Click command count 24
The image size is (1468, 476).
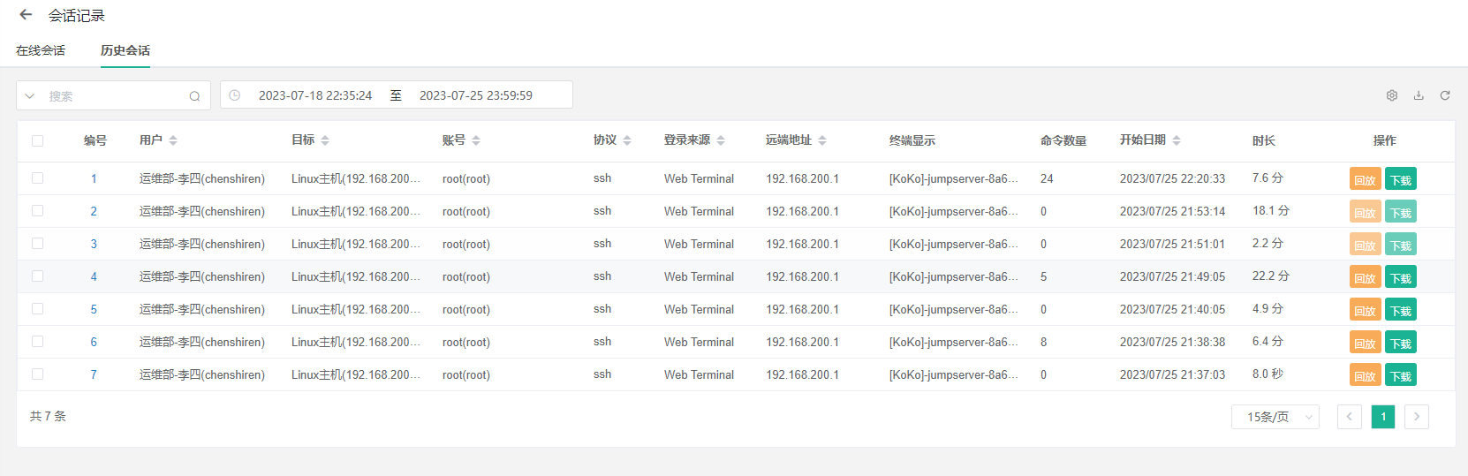coord(1047,178)
